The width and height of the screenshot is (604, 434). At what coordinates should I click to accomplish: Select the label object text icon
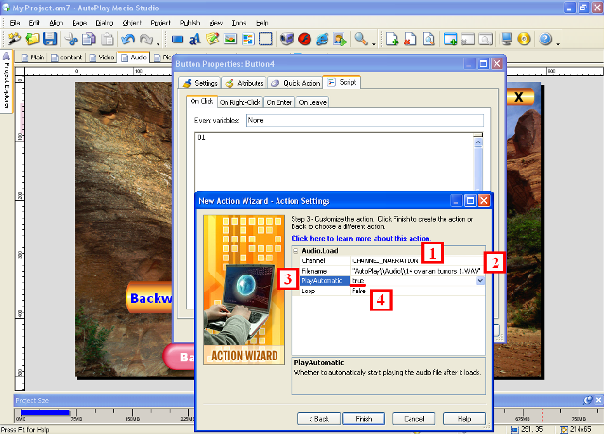tap(195, 40)
